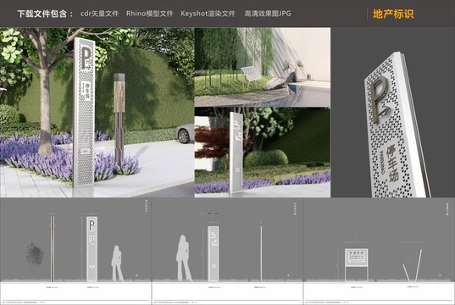455x305 pixels.
Task: Open the parking totem elevation drawing with tree silhouette
Action: pos(75,252)
